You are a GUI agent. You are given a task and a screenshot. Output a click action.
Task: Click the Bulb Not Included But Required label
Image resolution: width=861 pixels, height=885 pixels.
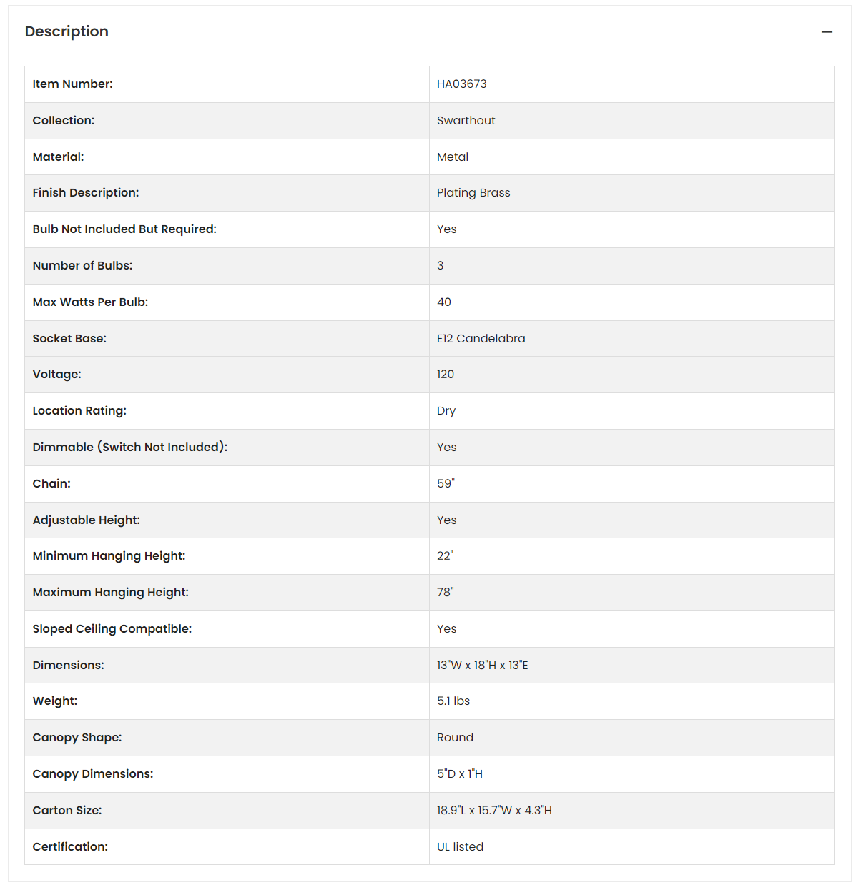coord(124,229)
